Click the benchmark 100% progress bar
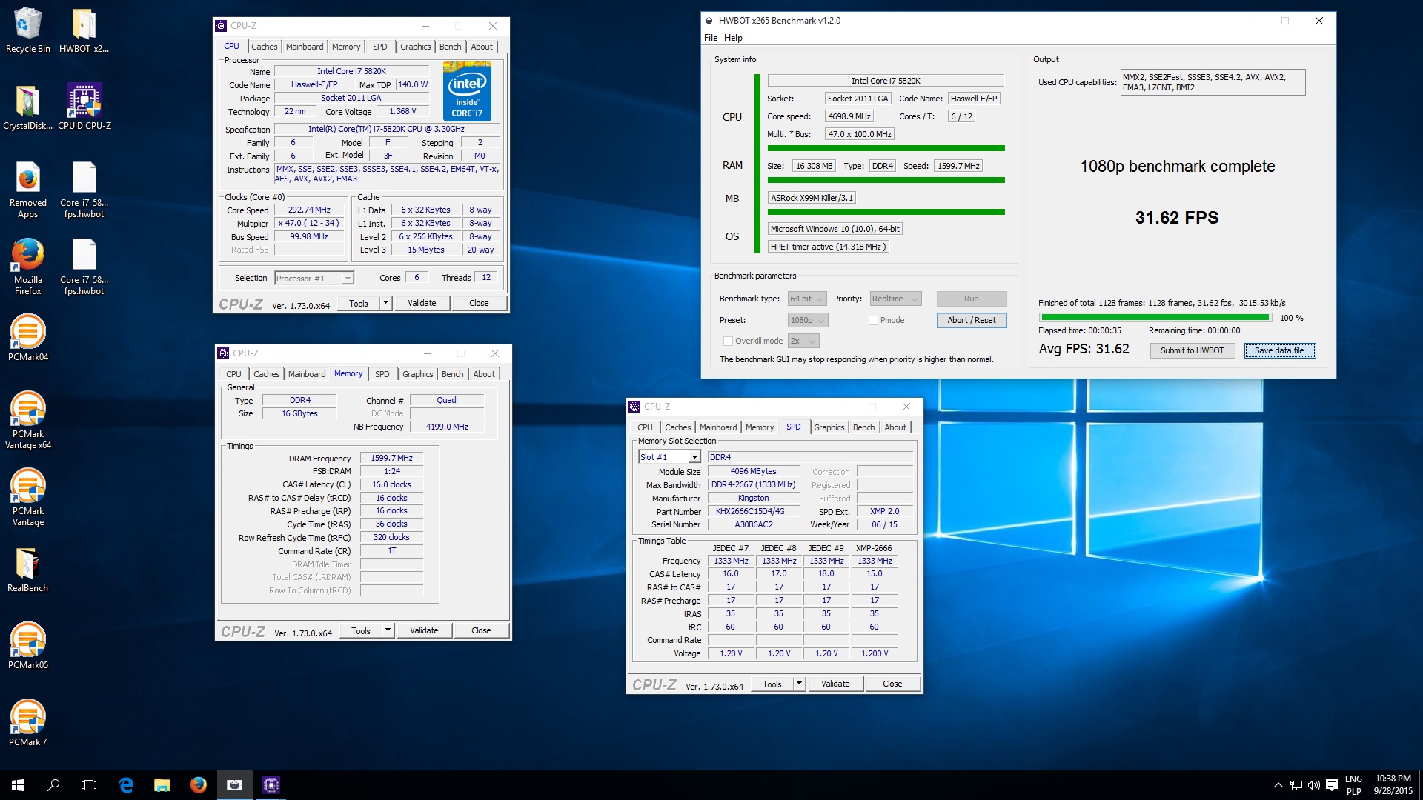The height and width of the screenshot is (800, 1423). [1155, 318]
